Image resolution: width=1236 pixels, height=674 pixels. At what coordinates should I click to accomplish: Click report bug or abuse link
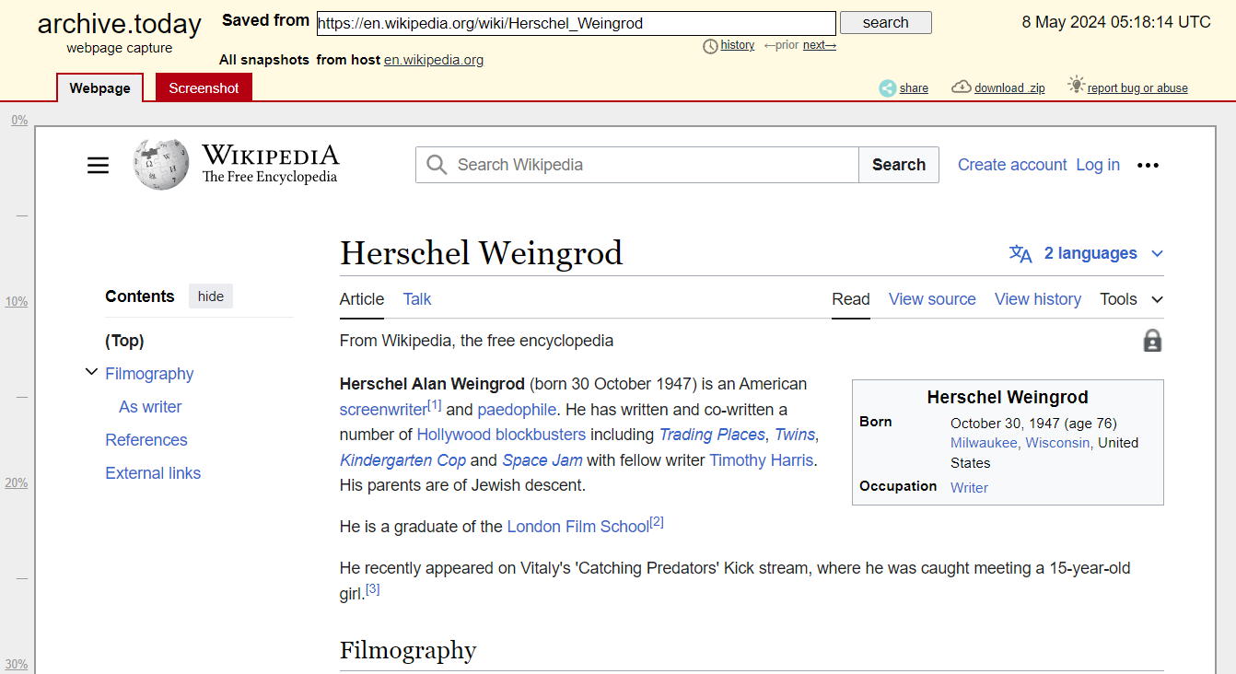coord(1137,88)
